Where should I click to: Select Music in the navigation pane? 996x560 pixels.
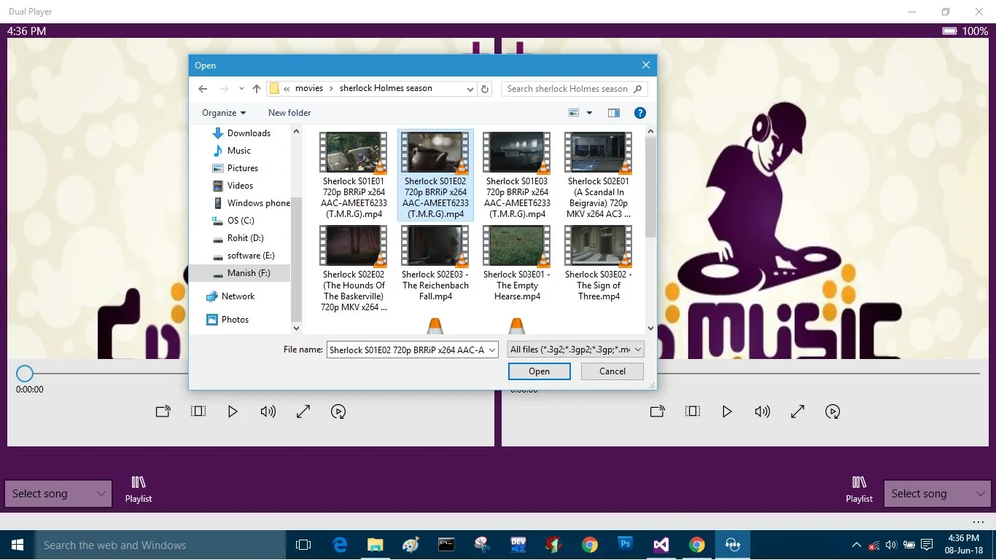[x=238, y=151]
